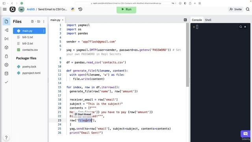Screen dimensions: 252x142
Task: Open the user avatar icon
Action: [x=21, y=9]
